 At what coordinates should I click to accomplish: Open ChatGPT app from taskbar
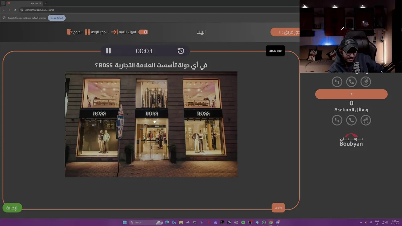pos(236,223)
